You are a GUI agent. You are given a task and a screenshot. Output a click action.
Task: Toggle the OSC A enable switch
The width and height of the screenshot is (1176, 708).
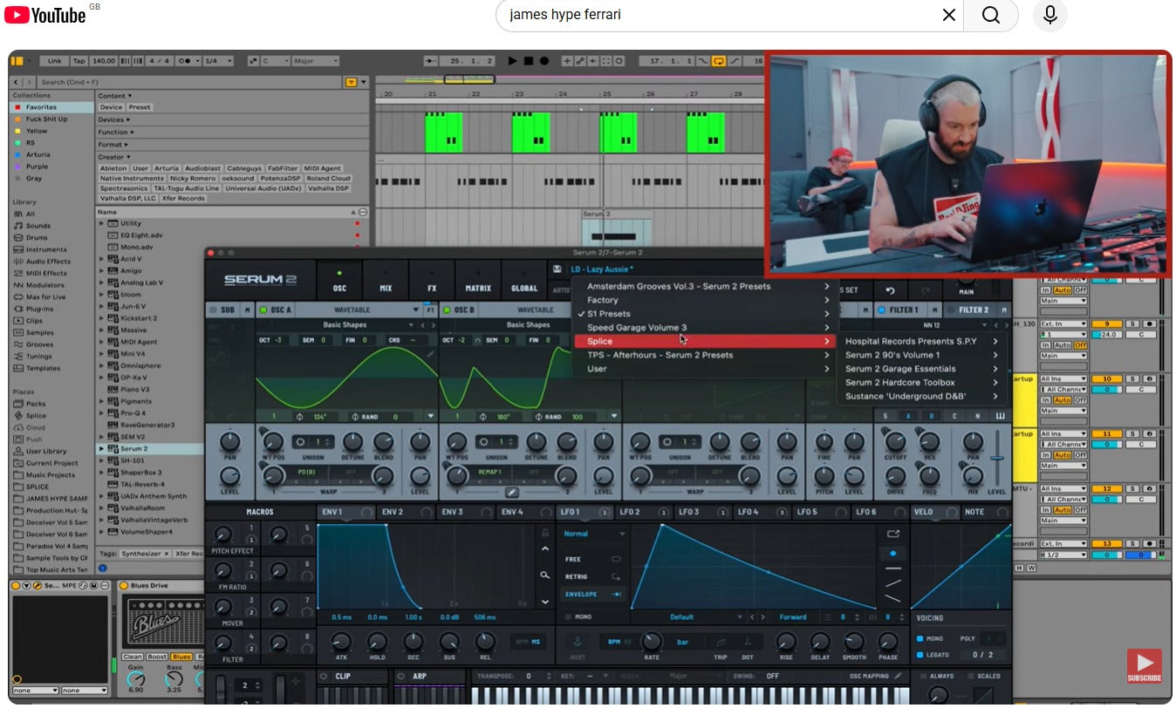[264, 310]
